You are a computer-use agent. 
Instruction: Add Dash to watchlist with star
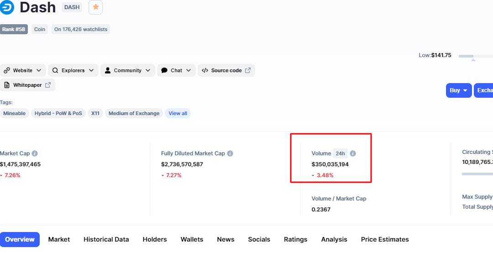point(95,7)
